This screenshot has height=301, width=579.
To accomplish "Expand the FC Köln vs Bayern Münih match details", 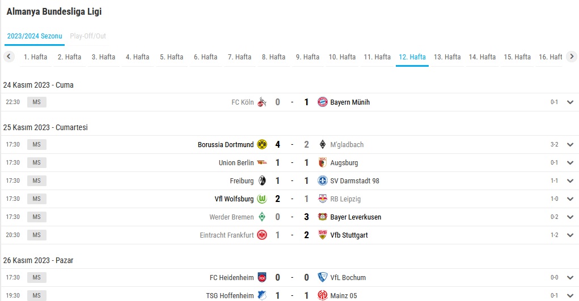I will [570, 102].
